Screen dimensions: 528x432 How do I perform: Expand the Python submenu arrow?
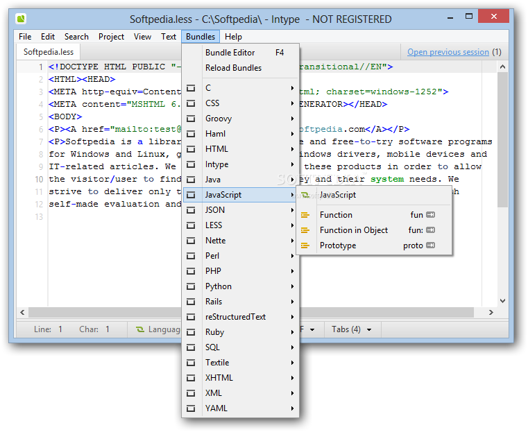click(x=292, y=286)
